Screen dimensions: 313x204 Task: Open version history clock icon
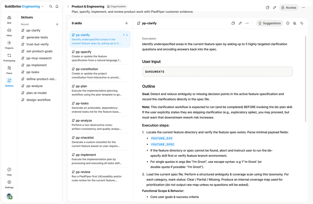288,23
